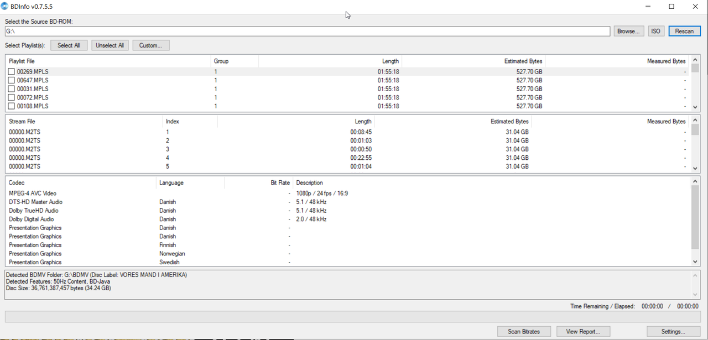Viewport: 708px width, 340px height.
Task: Check the 00072.MPLS playlist checkbox
Action: pyautogui.click(x=11, y=97)
